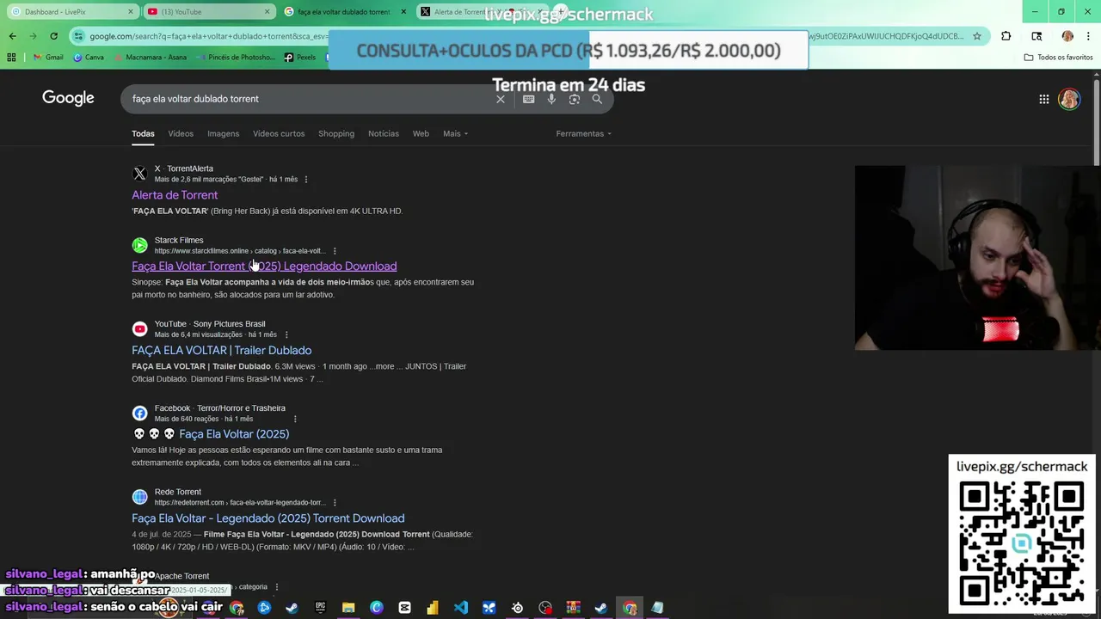This screenshot has width=1101, height=619.
Task: Start voice search with the microphone icon
Action: pyautogui.click(x=551, y=99)
